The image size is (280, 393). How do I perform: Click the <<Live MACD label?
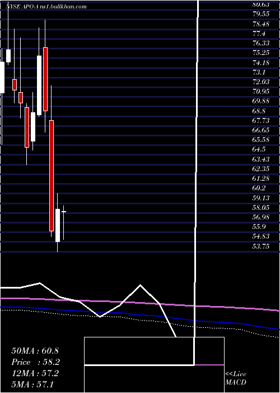pyautogui.click(x=236, y=378)
